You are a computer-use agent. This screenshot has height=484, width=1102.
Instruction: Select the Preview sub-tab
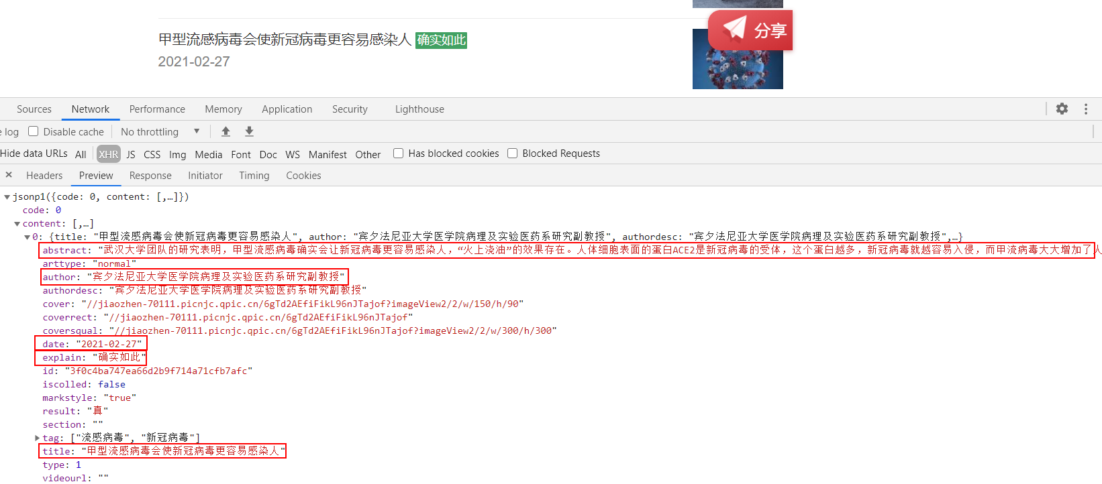coord(96,176)
